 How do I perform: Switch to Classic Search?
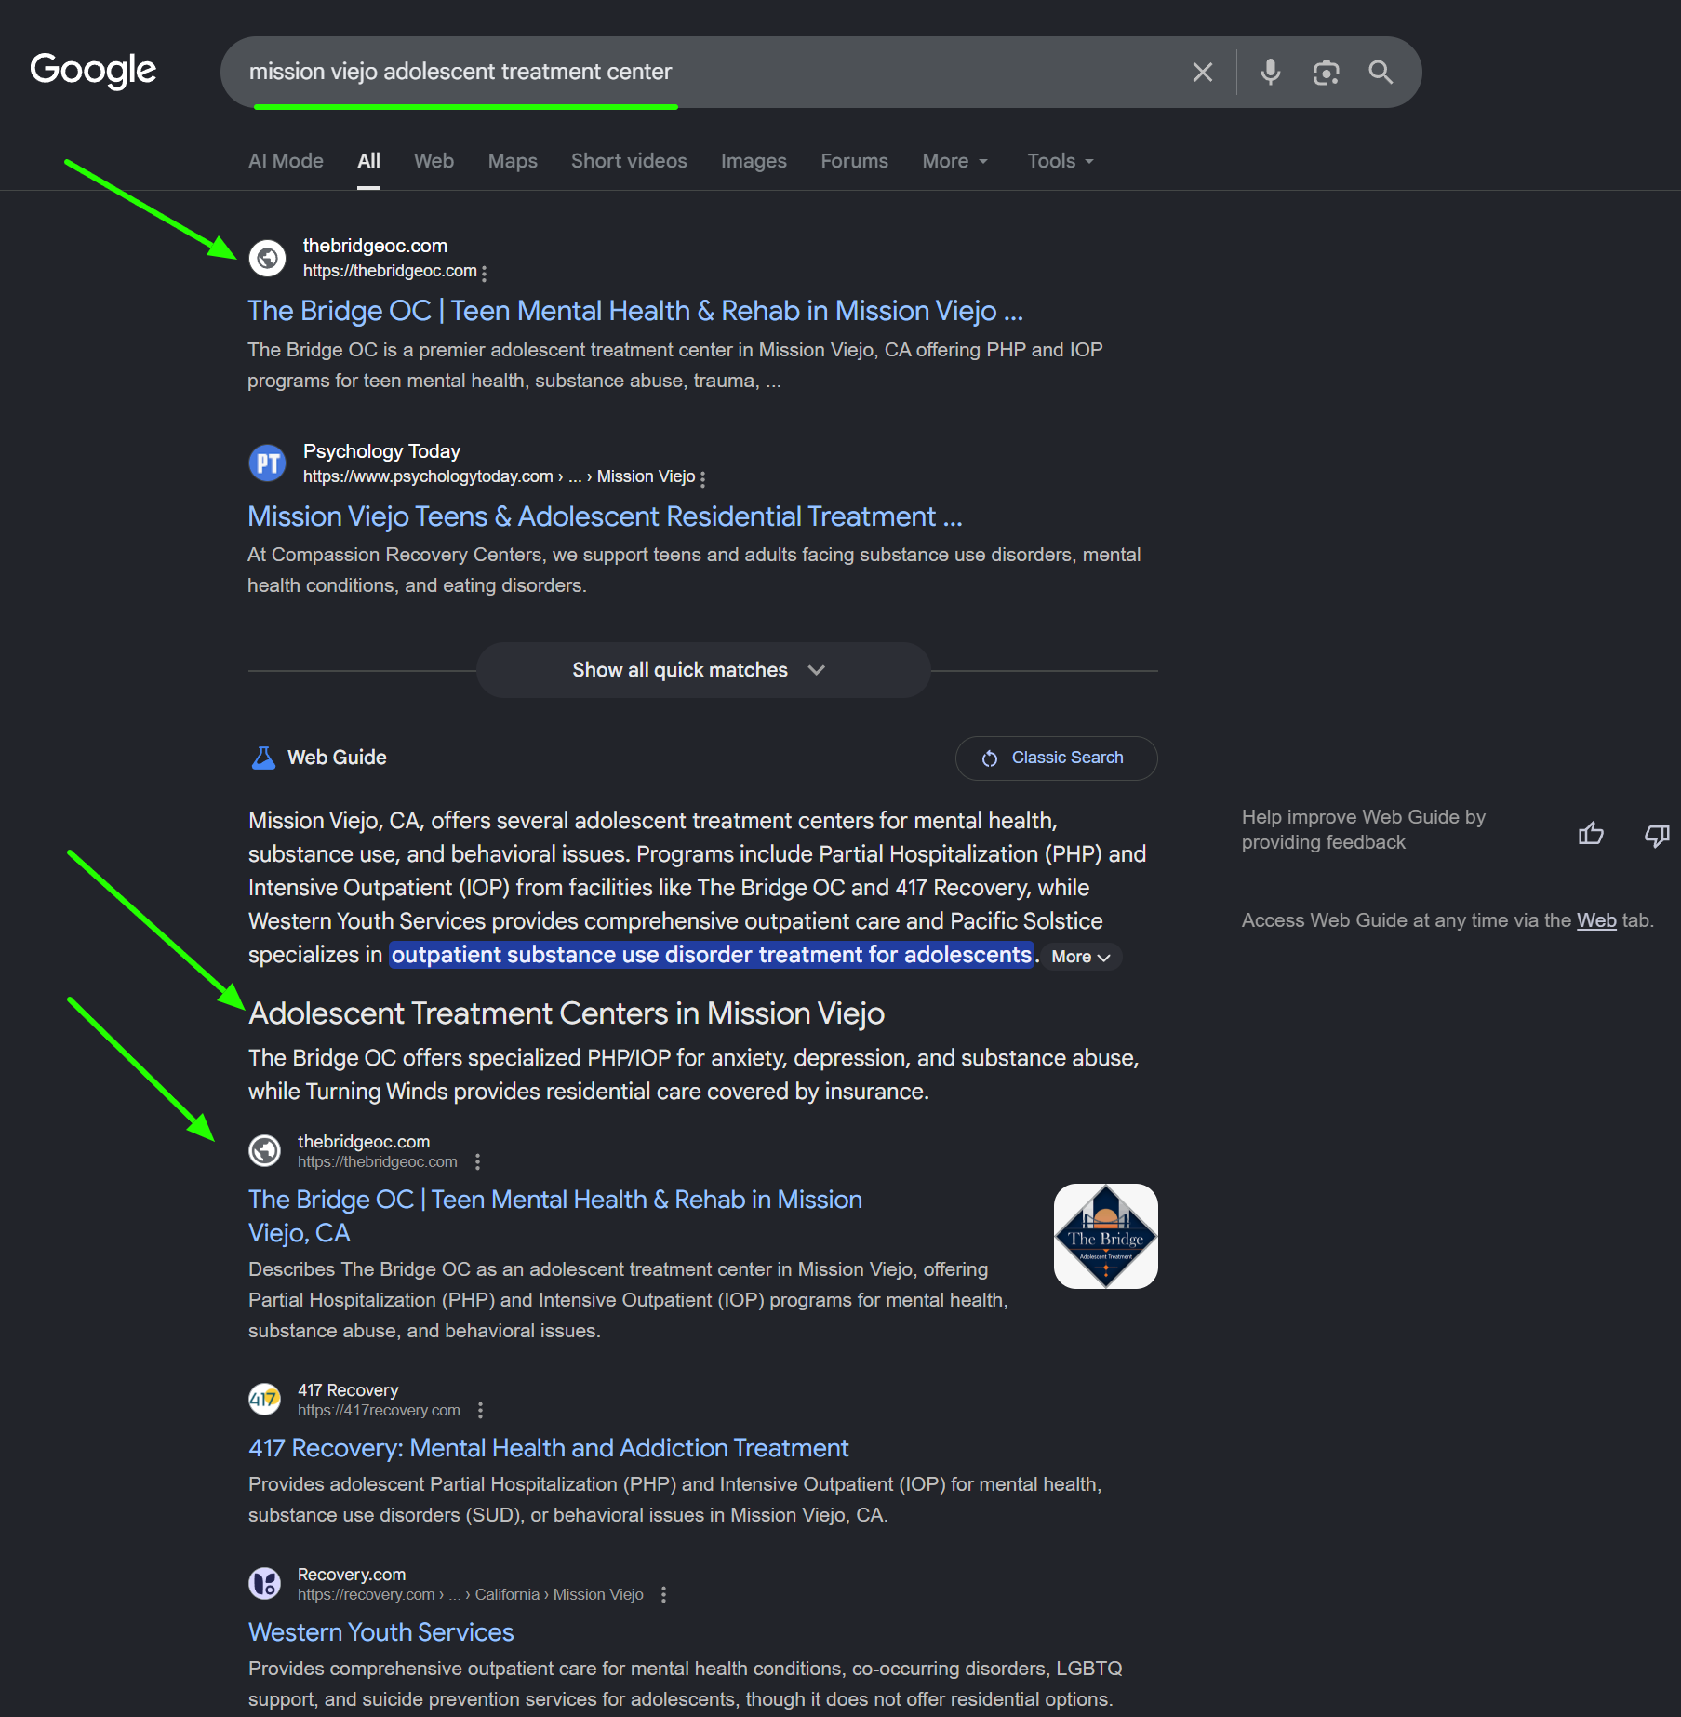coord(1056,758)
